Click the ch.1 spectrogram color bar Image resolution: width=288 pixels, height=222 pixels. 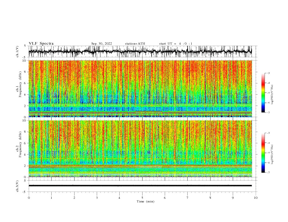coord(263,93)
